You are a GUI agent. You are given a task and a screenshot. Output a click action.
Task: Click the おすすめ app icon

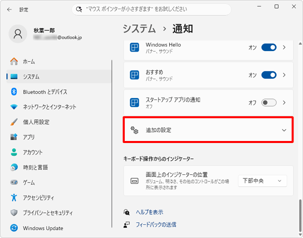click(x=134, y=75)
